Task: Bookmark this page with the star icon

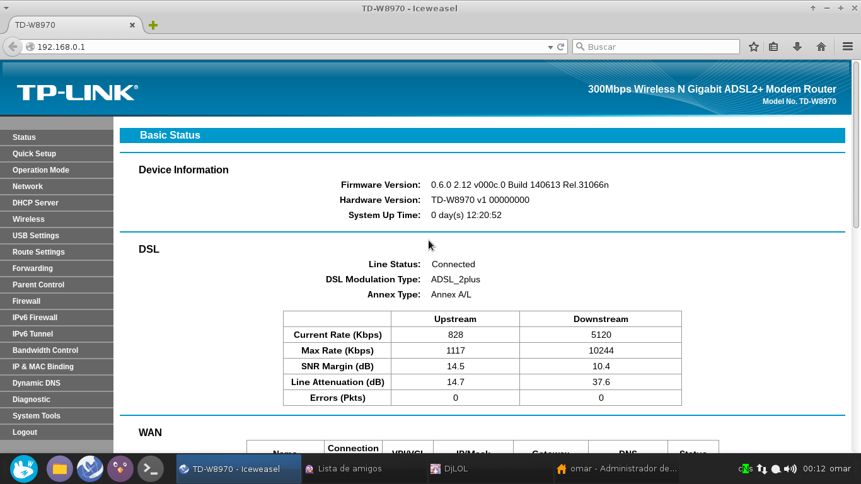Action: (754, 47)
